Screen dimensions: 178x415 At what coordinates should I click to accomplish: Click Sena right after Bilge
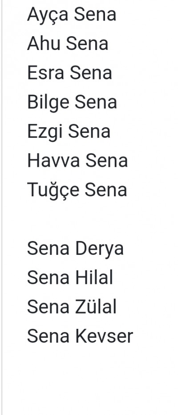click(96, 102)
